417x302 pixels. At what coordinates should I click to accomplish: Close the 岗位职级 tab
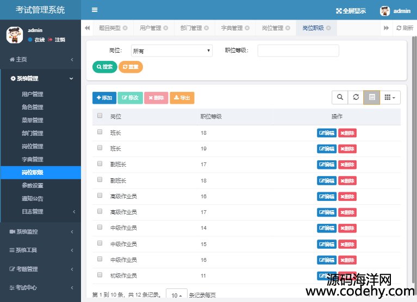(x=328, y=28)
